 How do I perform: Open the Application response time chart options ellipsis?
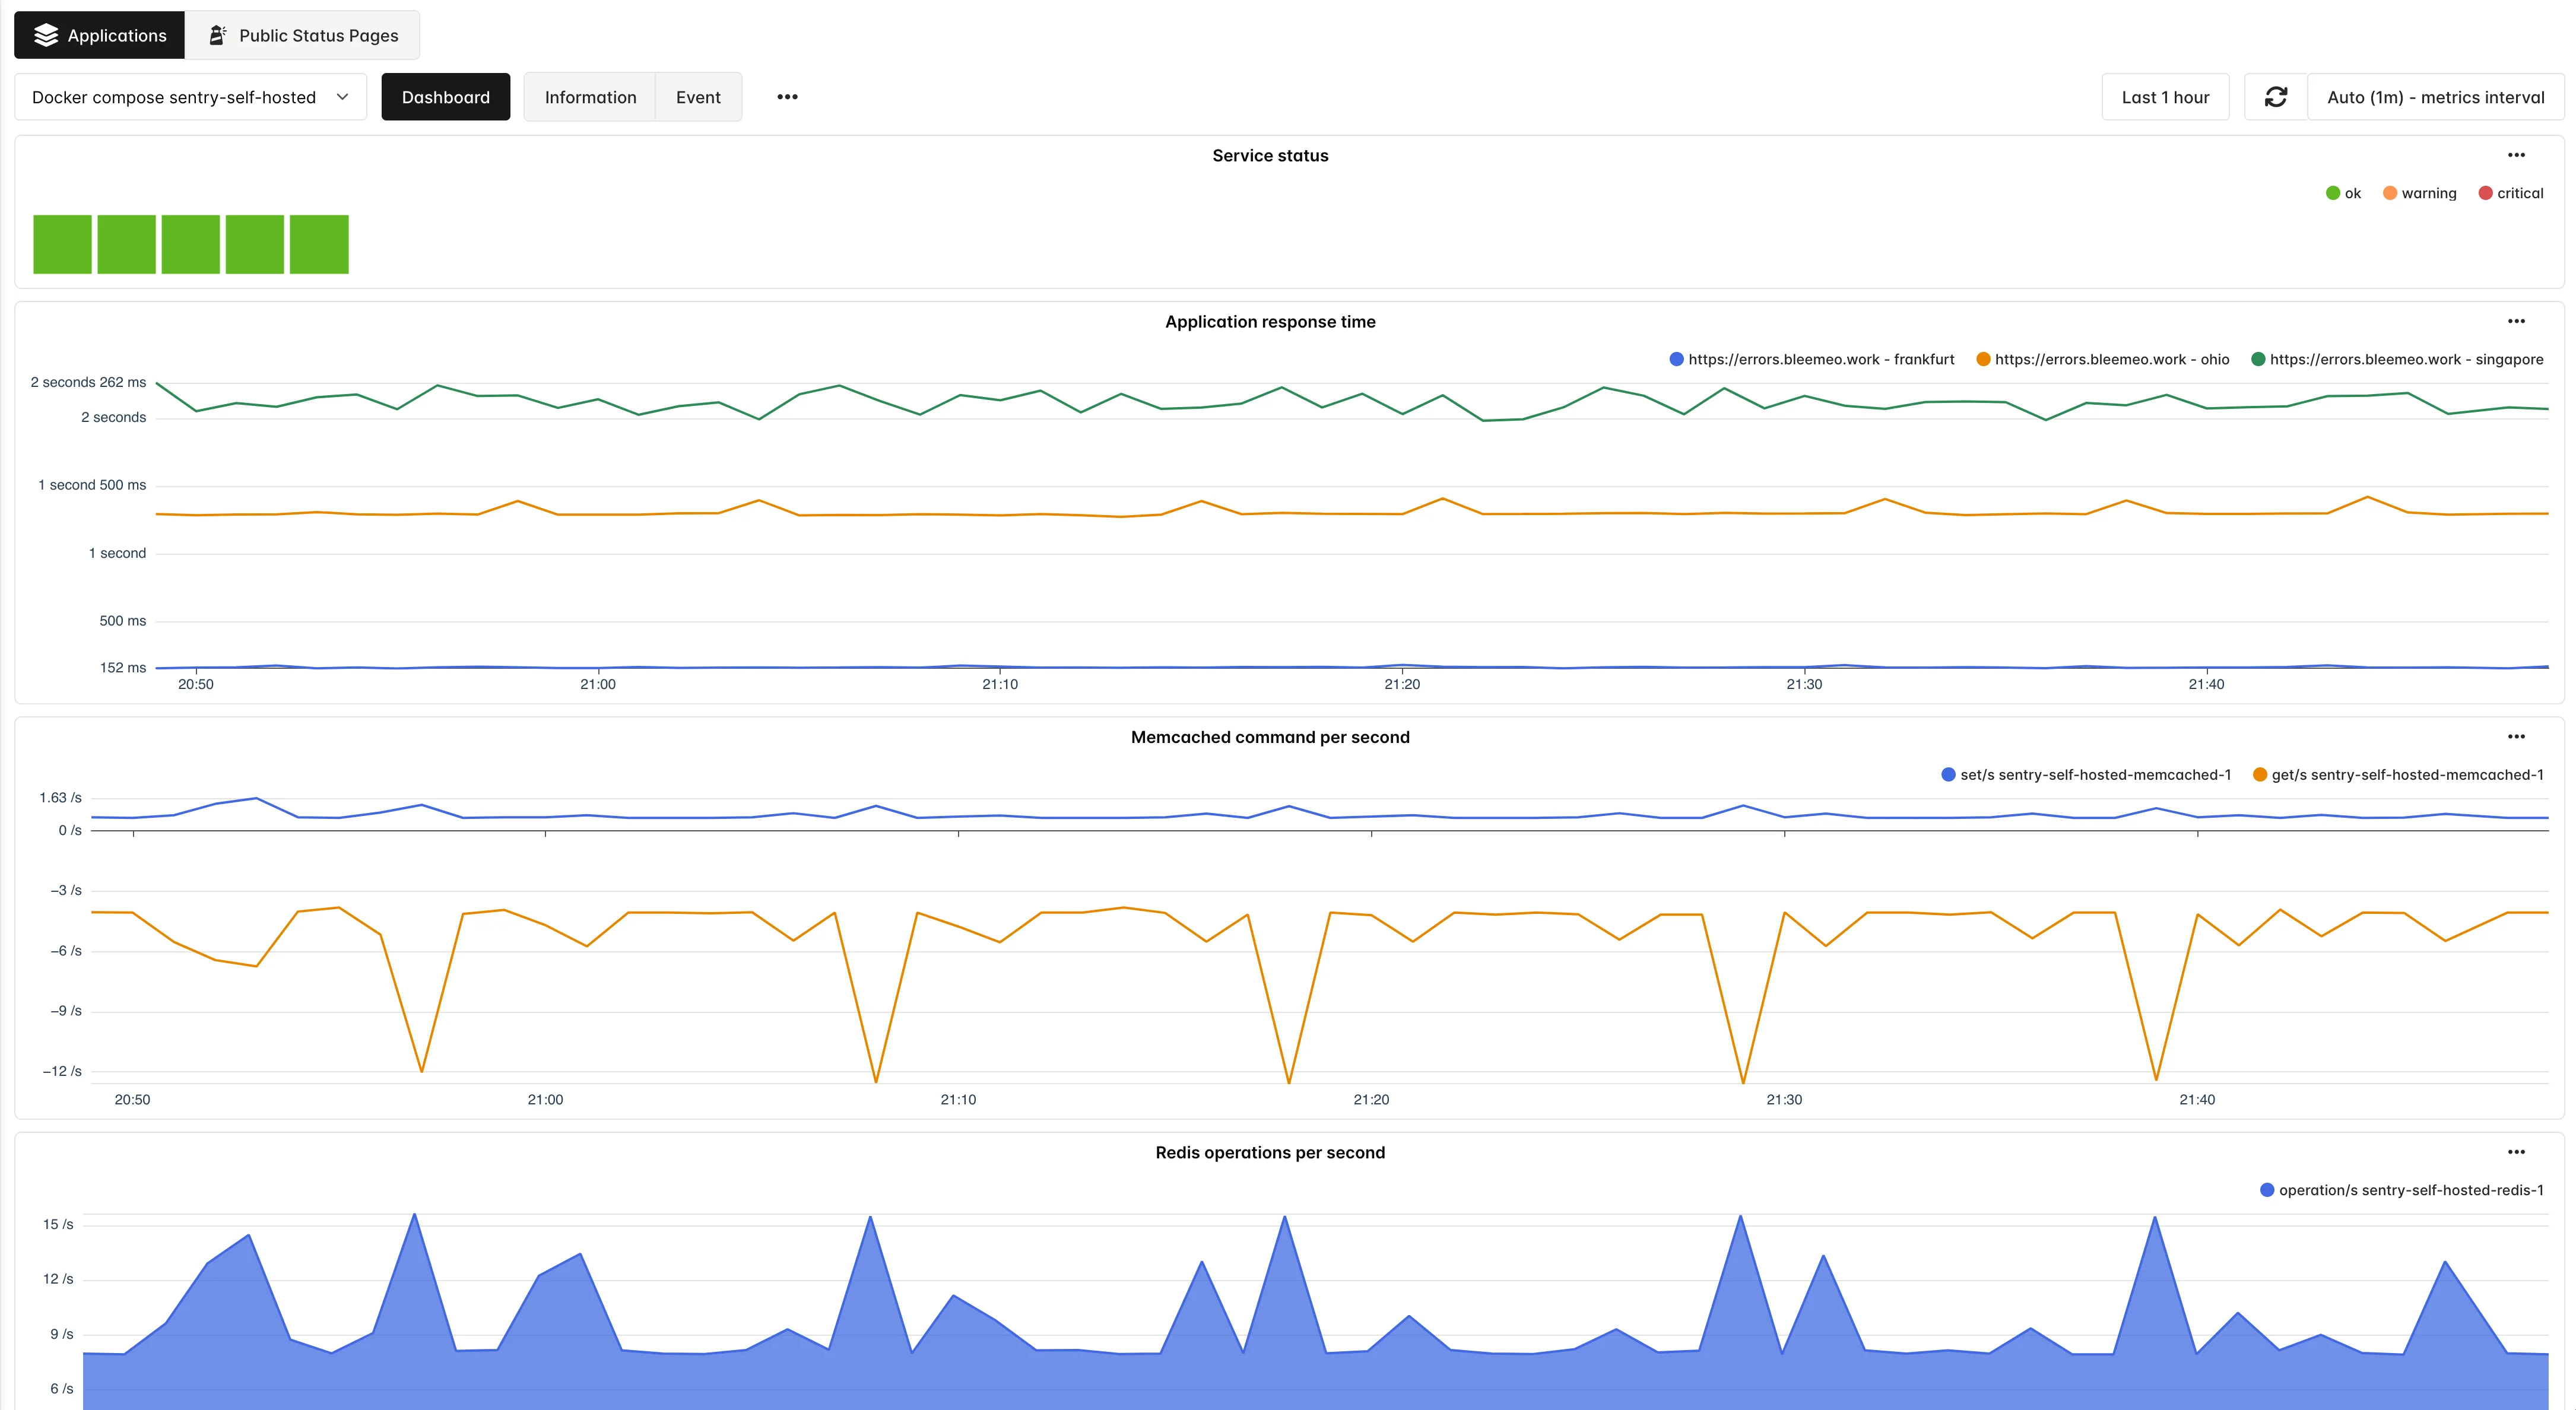[x=2517, y=321]
